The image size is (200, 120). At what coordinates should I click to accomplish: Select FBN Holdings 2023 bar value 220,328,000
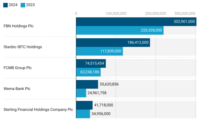[151, 30]
